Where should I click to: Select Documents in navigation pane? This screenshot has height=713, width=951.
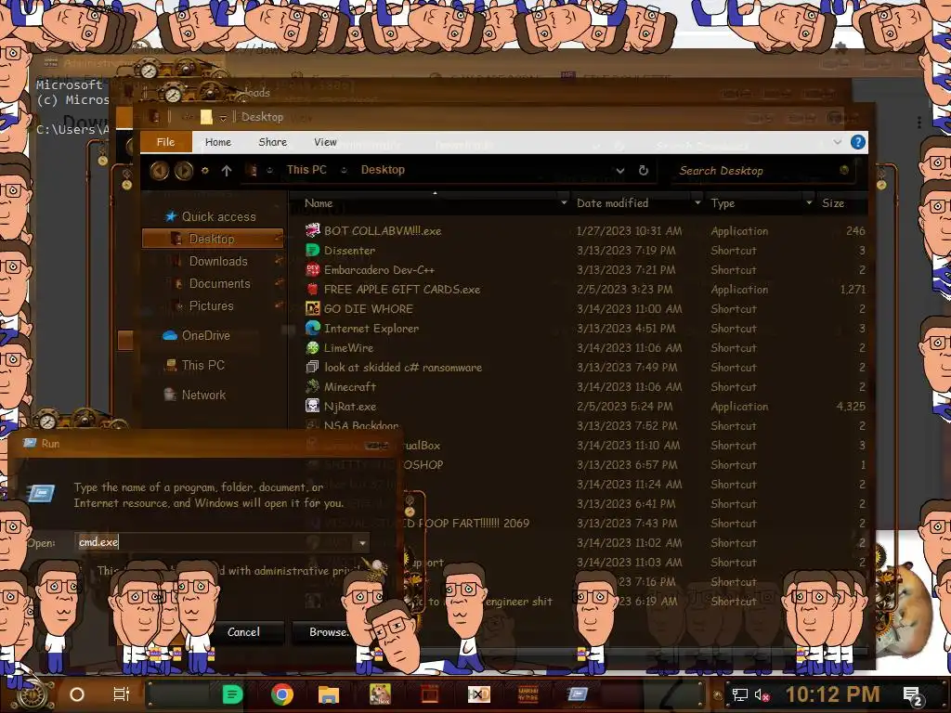(x=219, y=284)
